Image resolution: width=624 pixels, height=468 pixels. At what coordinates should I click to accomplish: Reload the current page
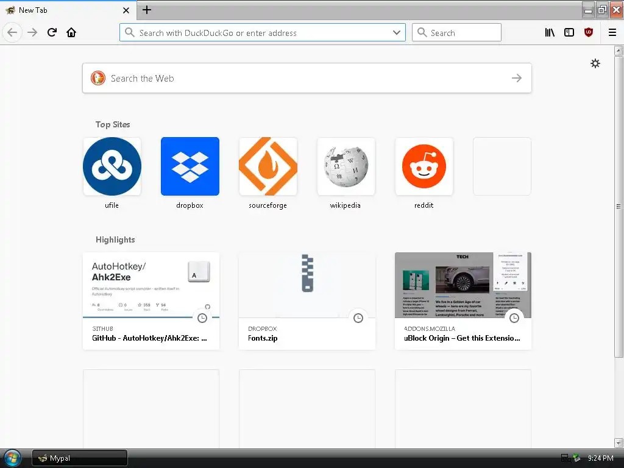(52, 32)
